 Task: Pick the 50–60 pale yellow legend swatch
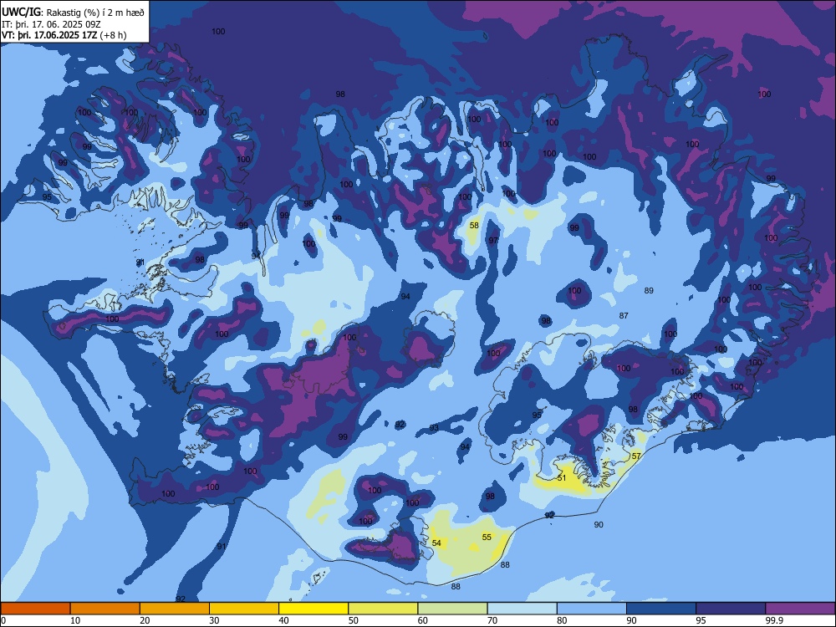pos(383,609)
